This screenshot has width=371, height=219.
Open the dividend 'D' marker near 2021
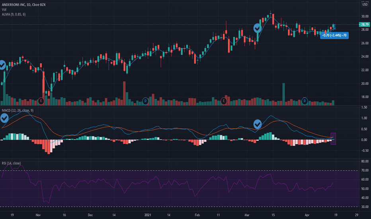[x=145, y=101]
